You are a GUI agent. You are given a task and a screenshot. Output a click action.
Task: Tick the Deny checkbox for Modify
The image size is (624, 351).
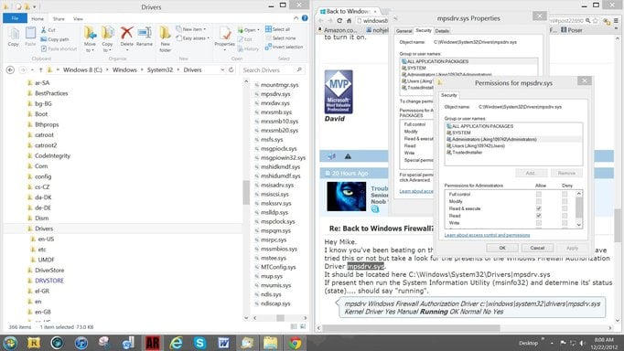[565, 201]
